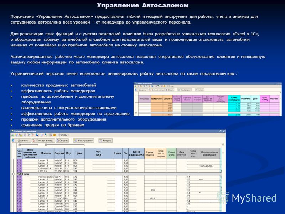Viewport: 285px width, 214px height.
Task: Click Снять все фильтры in upper-right window
Action: (x=156, y=90)
